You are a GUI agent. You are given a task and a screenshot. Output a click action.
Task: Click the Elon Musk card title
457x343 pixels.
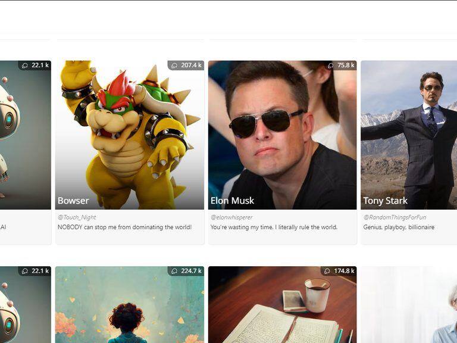tap(232, 201)
